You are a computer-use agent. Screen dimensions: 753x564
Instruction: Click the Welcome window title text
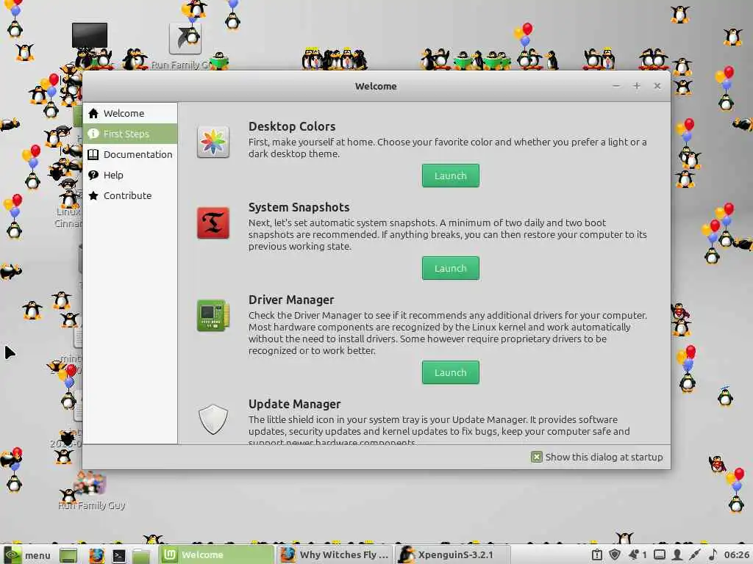click(376, 87)
